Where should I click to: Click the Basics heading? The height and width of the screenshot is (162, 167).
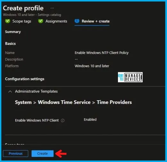coord(10,43)
